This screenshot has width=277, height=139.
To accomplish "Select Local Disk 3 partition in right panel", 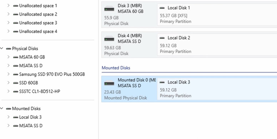I will [217, 89].
